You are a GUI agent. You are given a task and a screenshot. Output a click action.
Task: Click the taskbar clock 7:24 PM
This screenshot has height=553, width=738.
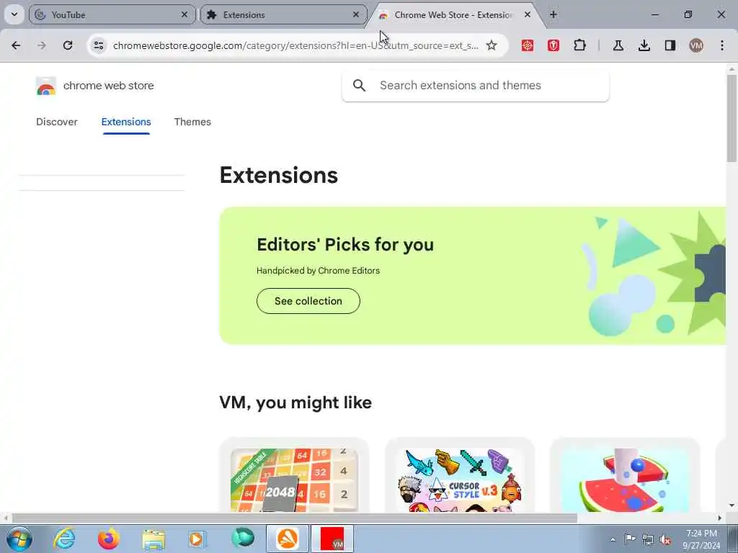pos(701,539)
